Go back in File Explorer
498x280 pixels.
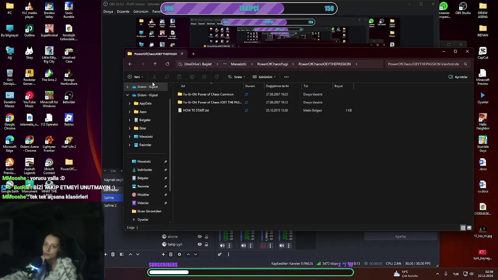pyautogui.click(x=130, y=64)
